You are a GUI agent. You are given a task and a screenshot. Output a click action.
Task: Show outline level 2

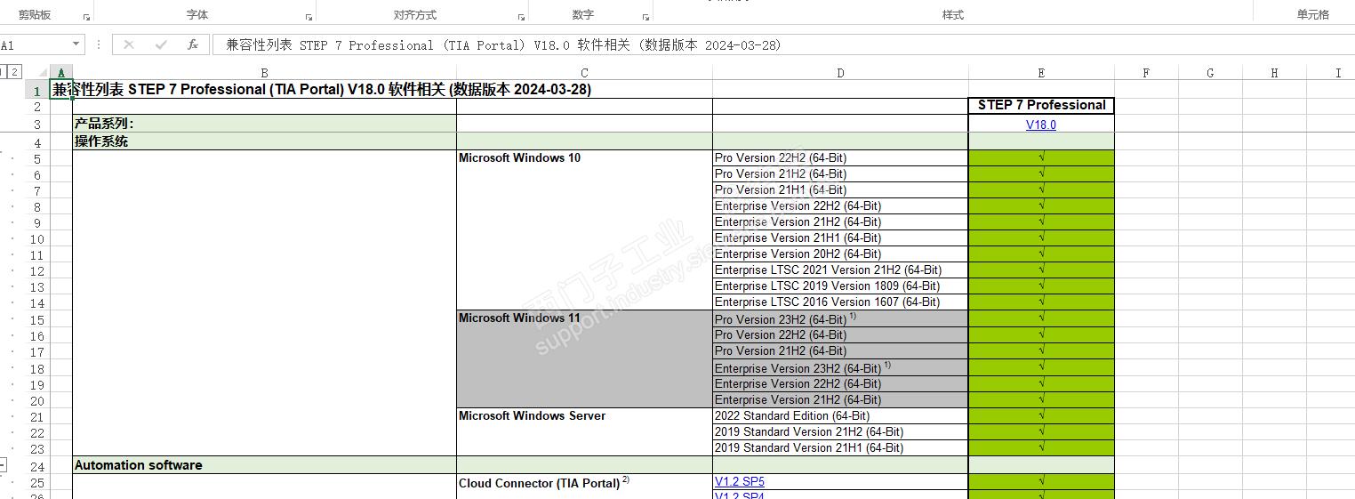[15, 72]
